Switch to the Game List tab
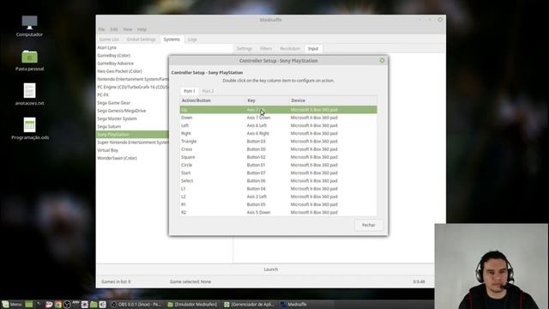549x309 pixels. 109,39
